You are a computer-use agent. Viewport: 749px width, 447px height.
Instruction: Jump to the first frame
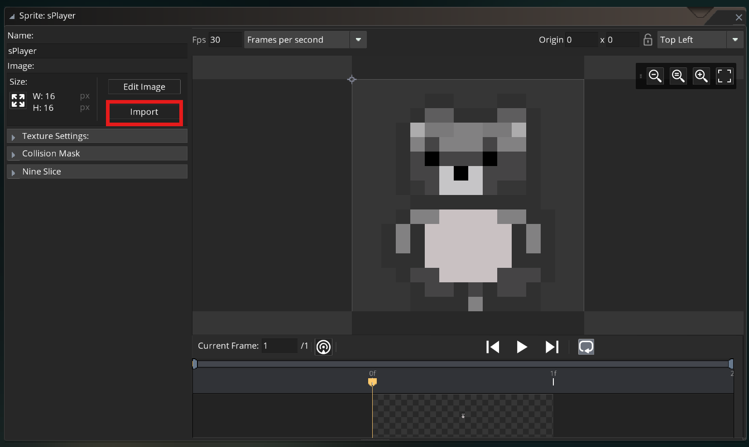tap(492, 347)
